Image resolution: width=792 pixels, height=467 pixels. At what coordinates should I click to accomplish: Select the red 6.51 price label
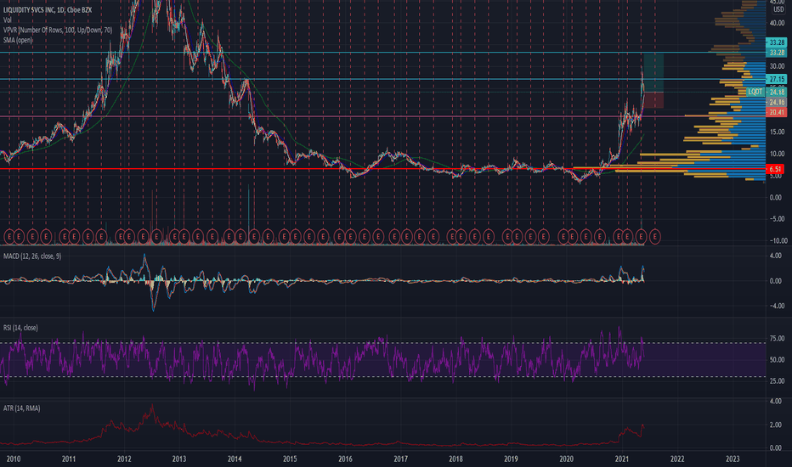775,169
